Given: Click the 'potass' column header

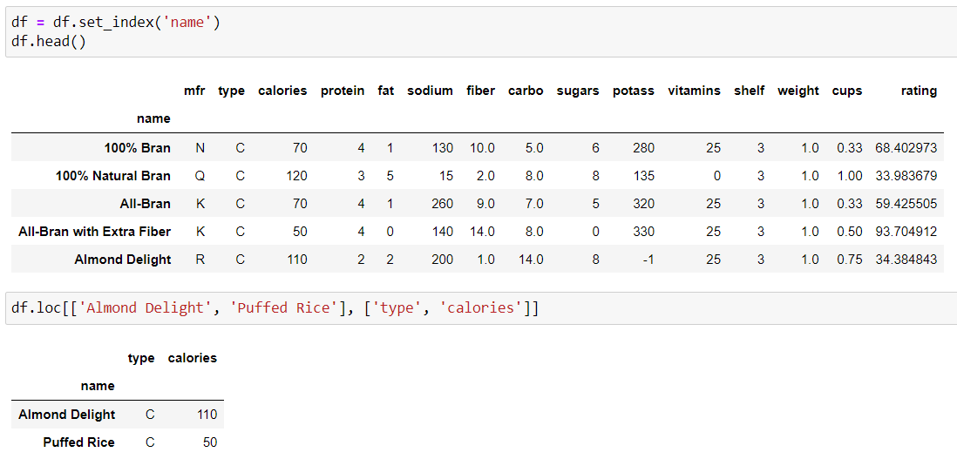Looking at the screenshot, I should [x=634, y=91].
